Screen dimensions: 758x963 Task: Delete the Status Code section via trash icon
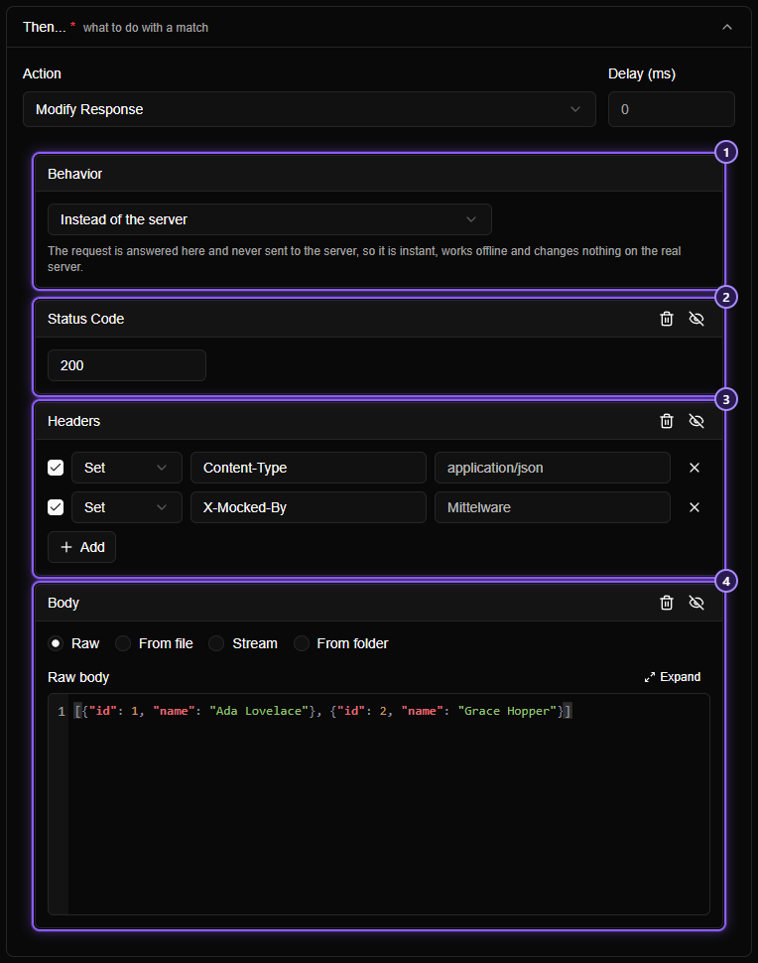[667, 319]
